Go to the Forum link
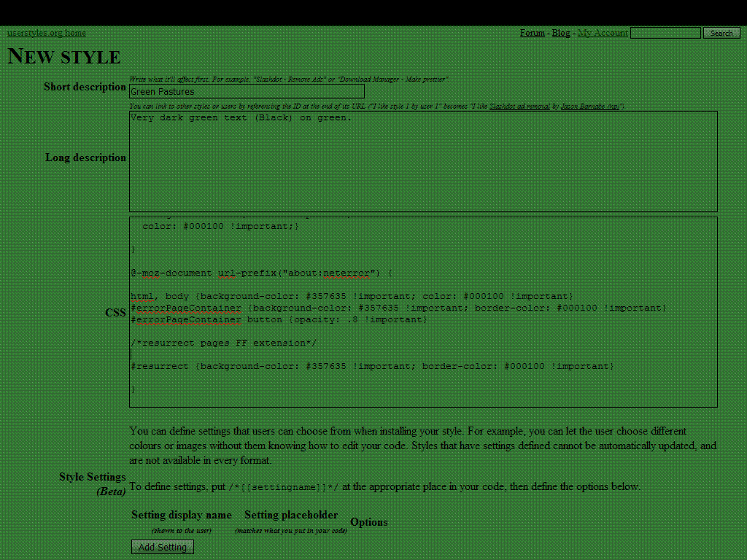Image resolution: width=747 pixels, height=560 pixels. point(532,33)
